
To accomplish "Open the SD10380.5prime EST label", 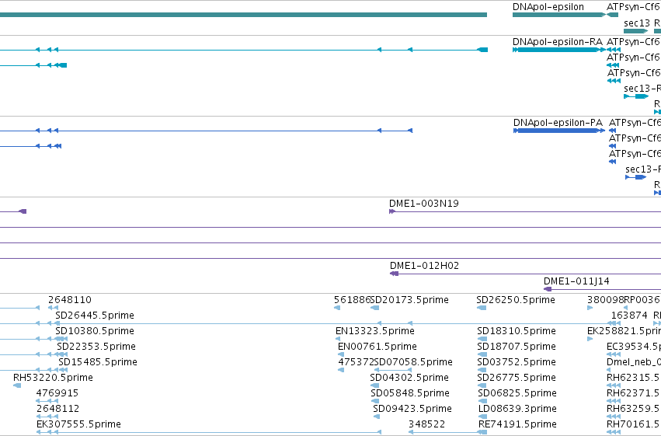I will pyautogui.click(x=95, y=331).
